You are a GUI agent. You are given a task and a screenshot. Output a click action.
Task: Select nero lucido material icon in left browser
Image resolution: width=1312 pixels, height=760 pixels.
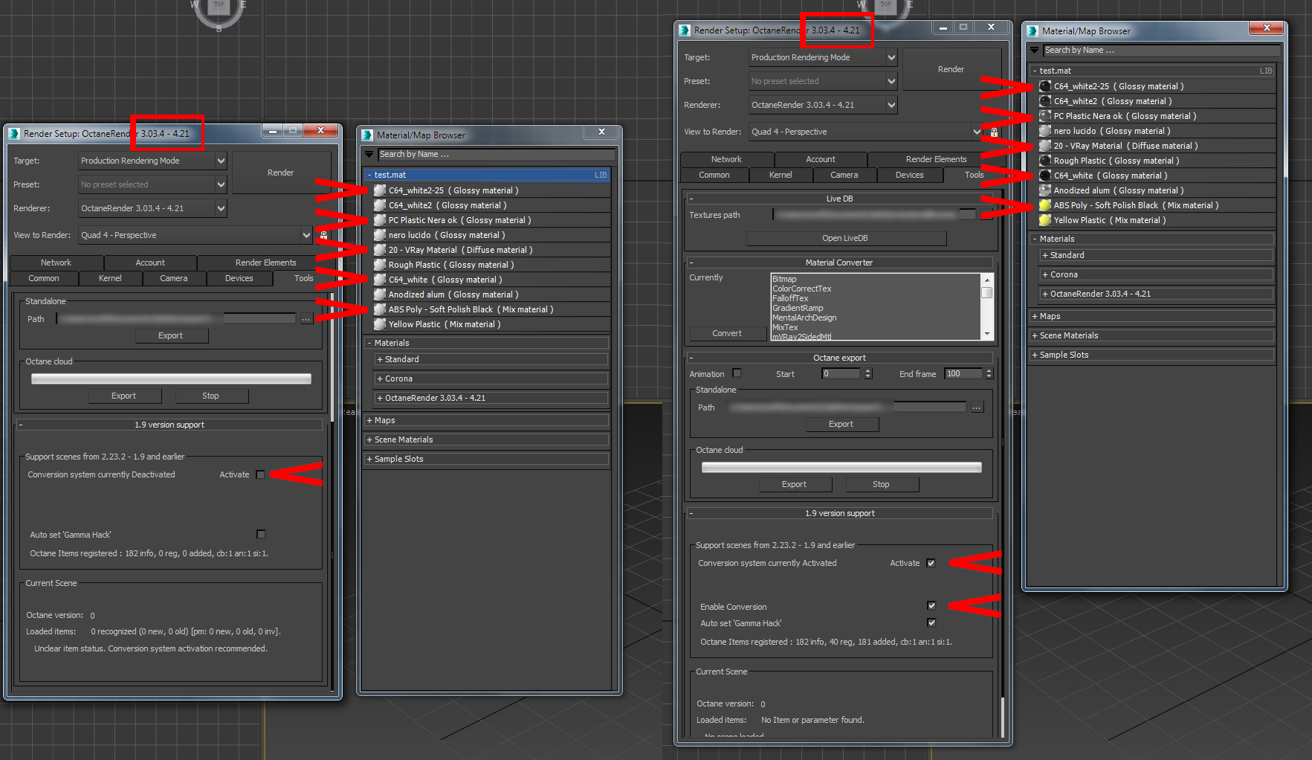380,235
